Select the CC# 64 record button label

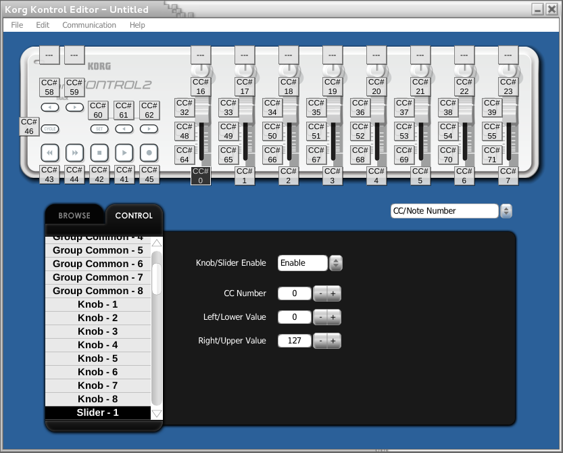tap(185, 155)
